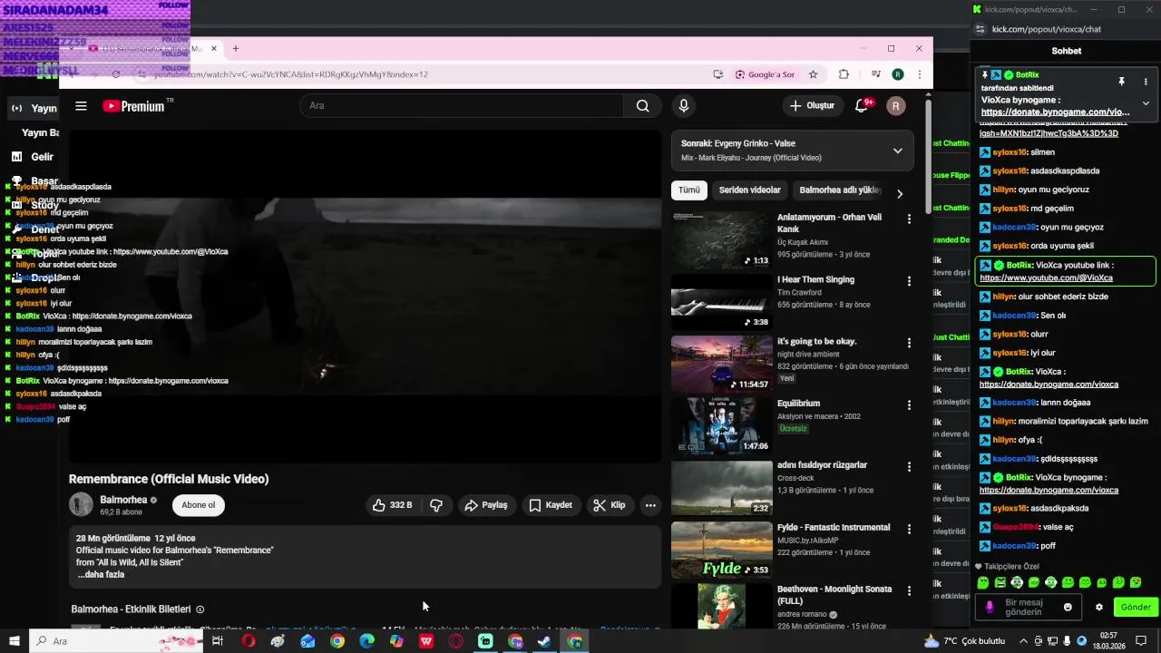Open adını fısıldıyor rüzgarlar video thumbnail
1161x653 pixels.
[721, 488]
